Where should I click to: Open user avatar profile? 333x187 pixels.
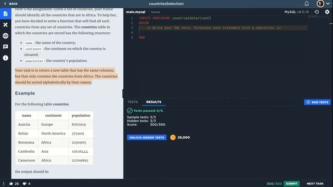(321, 4)
